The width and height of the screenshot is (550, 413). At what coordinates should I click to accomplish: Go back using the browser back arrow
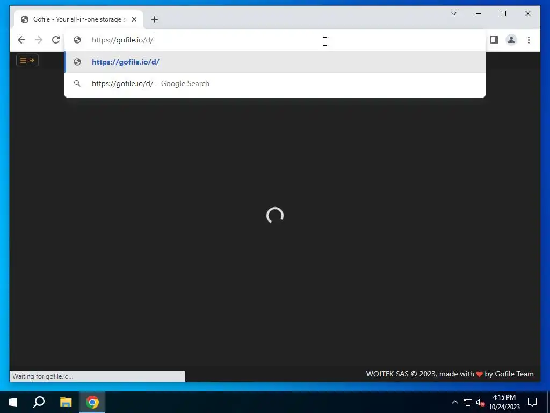point(21,40)
